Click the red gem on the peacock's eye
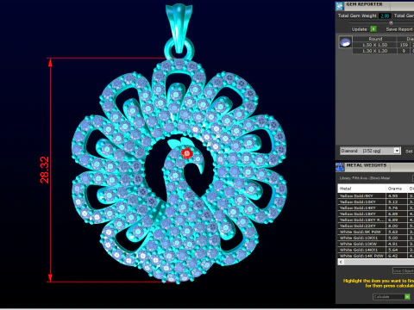This screenshot has height=310, width=414. (187, 153)
